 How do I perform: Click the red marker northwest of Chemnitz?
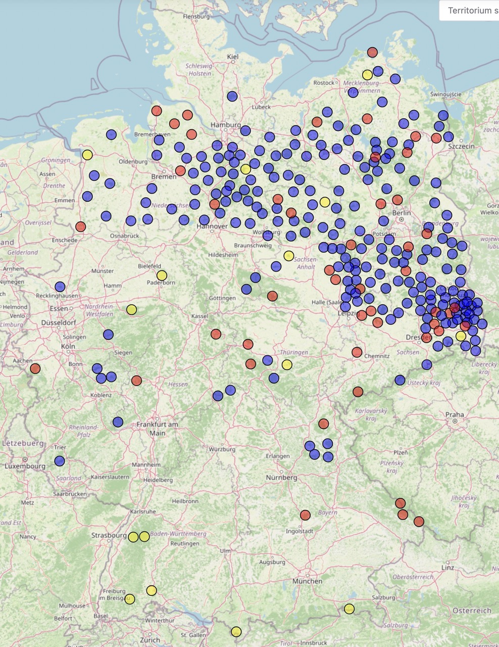357,352
